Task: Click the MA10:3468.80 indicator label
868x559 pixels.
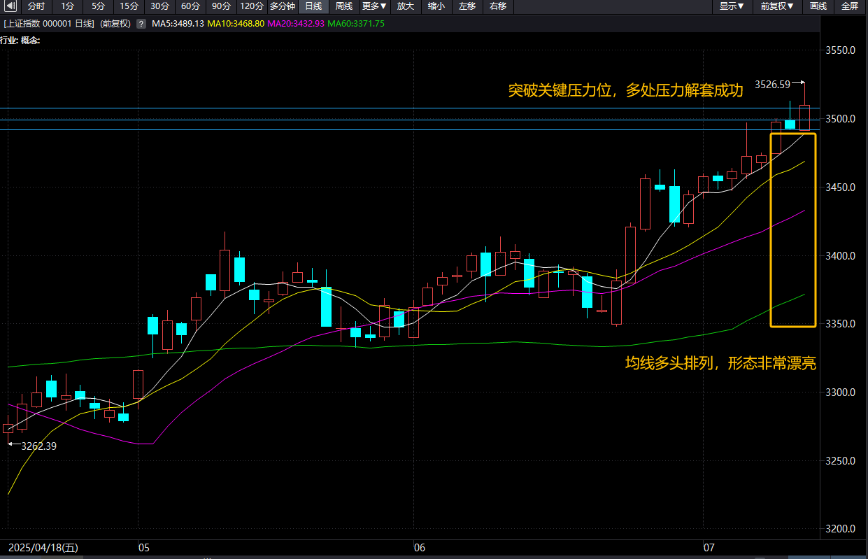Action: pyautogui.click(x=236, y=24)
